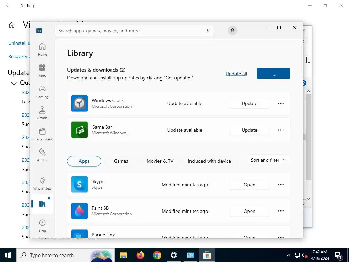The image size is (349, 262).
Task: Open the Apps section in sidebar
Action: point(42,71)
